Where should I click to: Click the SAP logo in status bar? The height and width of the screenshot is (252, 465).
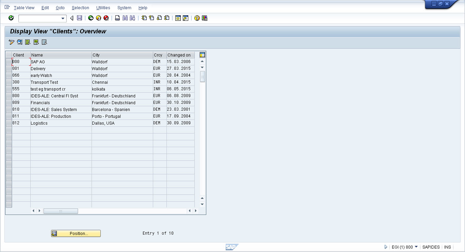[232, 247]
